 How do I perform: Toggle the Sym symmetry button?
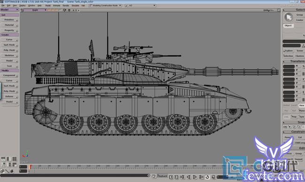[302, 117]
